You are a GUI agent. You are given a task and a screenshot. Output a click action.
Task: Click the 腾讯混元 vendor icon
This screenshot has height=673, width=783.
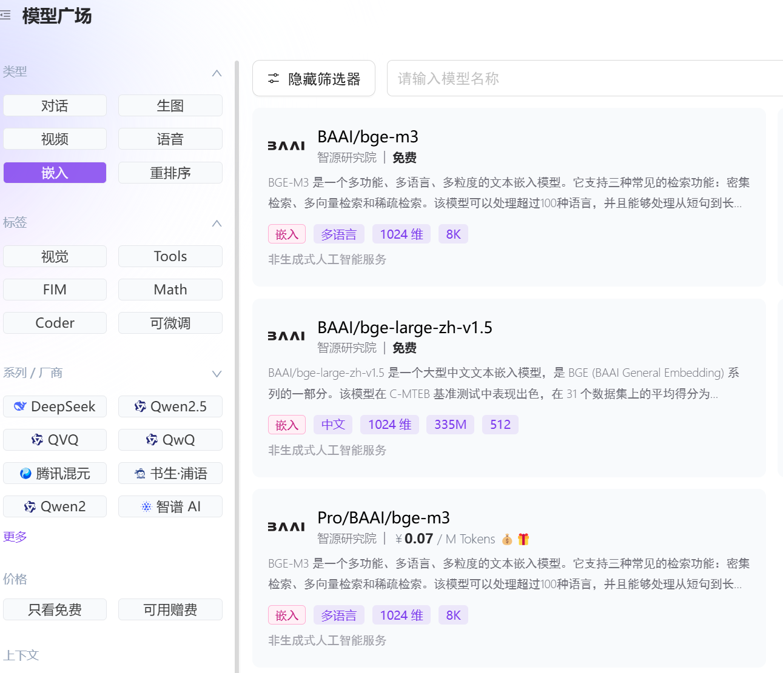pyautogui.click(x=24, y=473)
